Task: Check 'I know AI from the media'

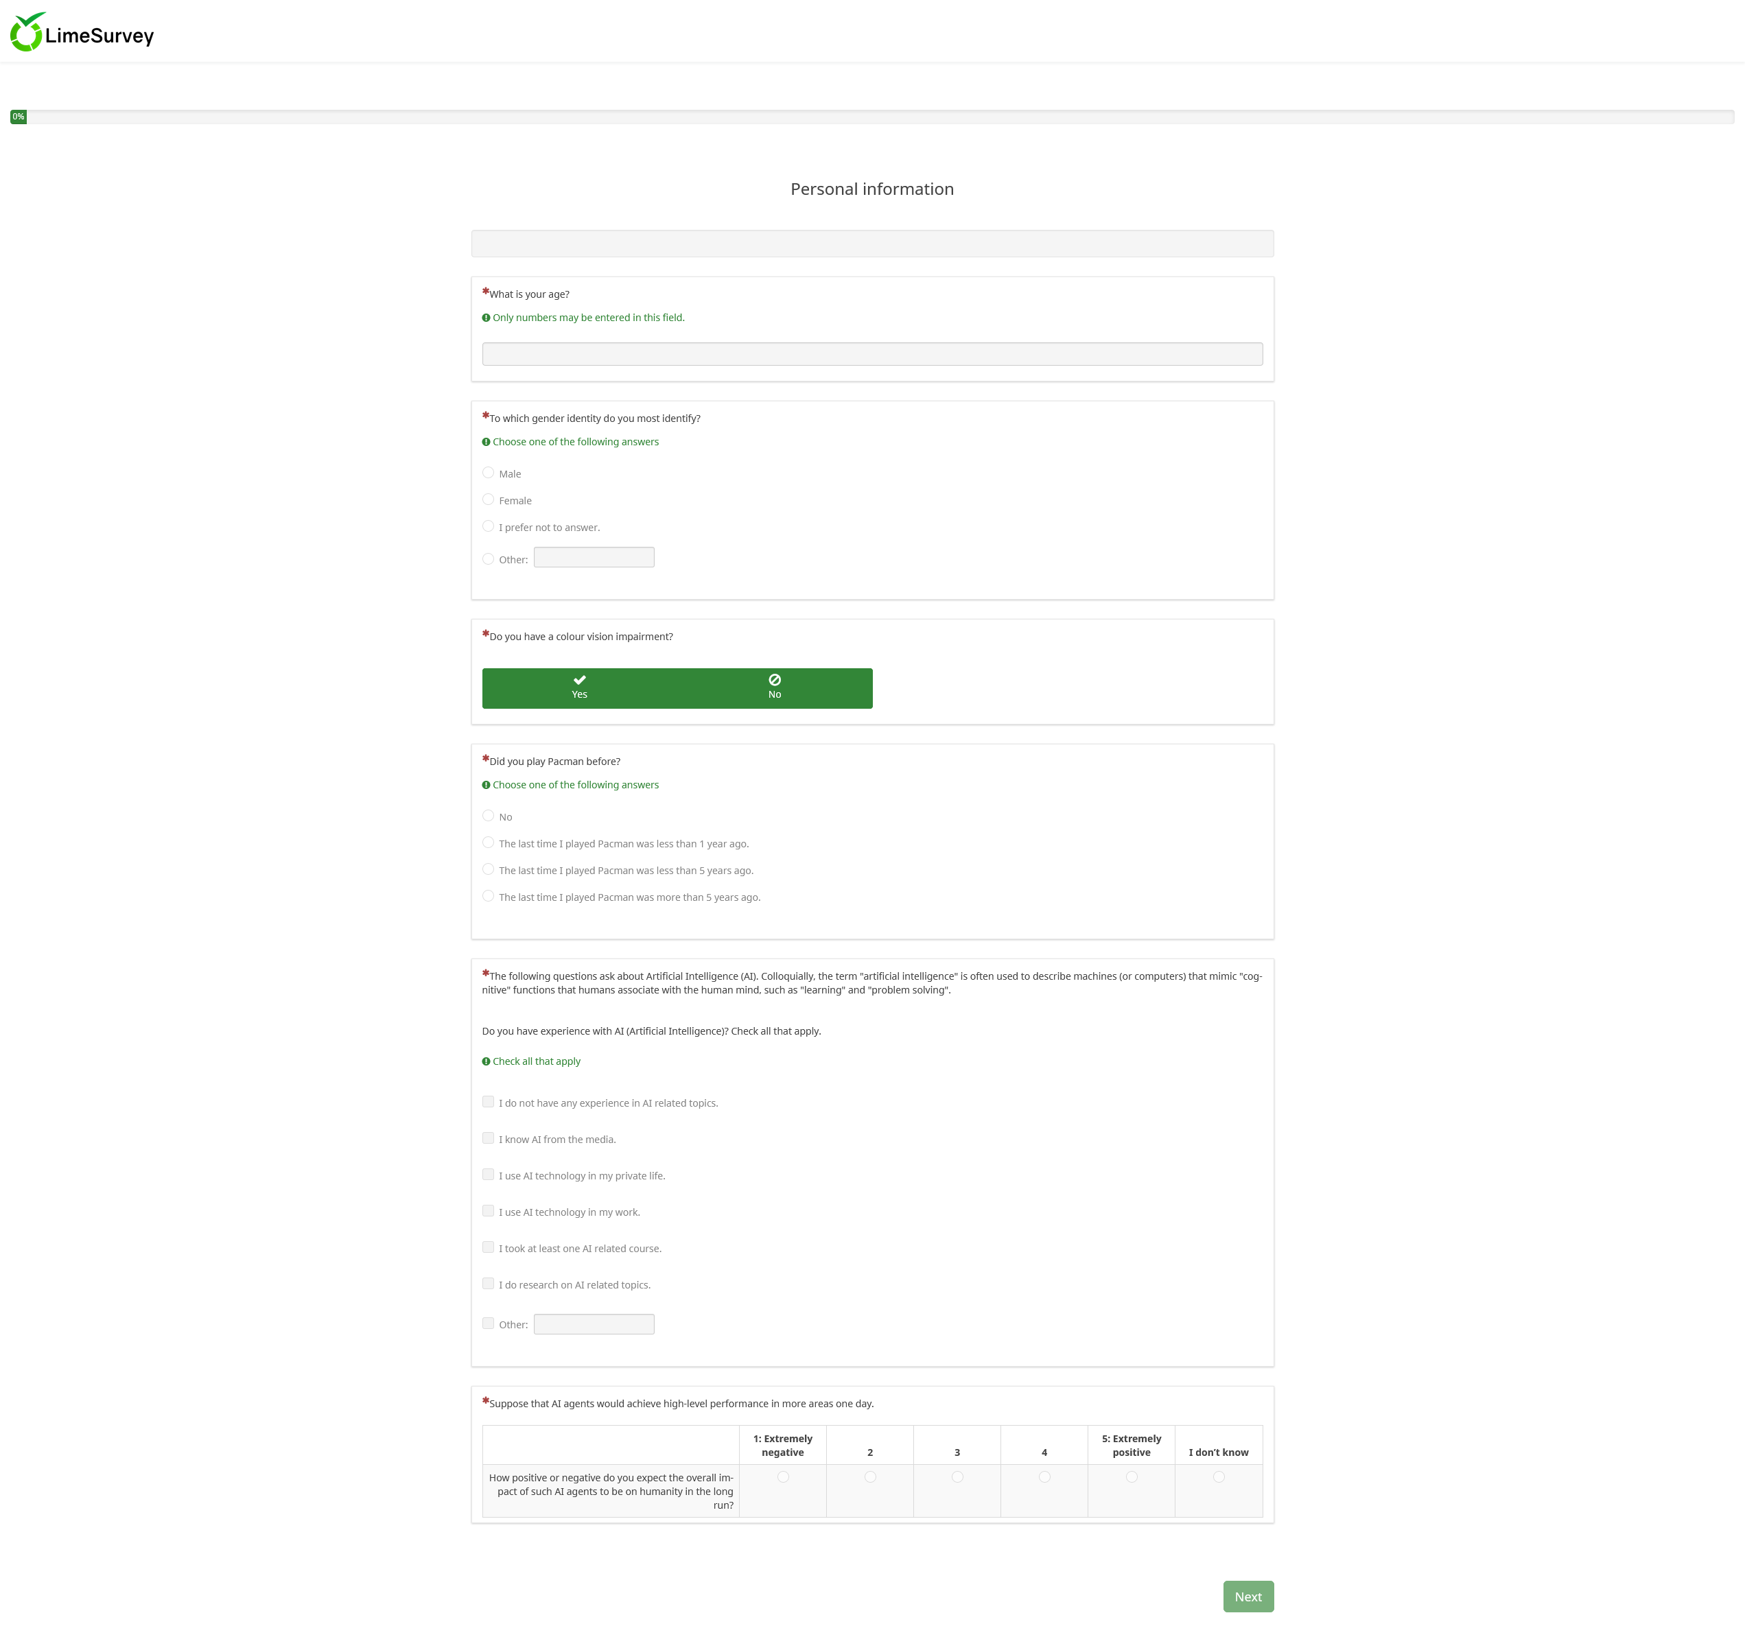Action: 489,1138
